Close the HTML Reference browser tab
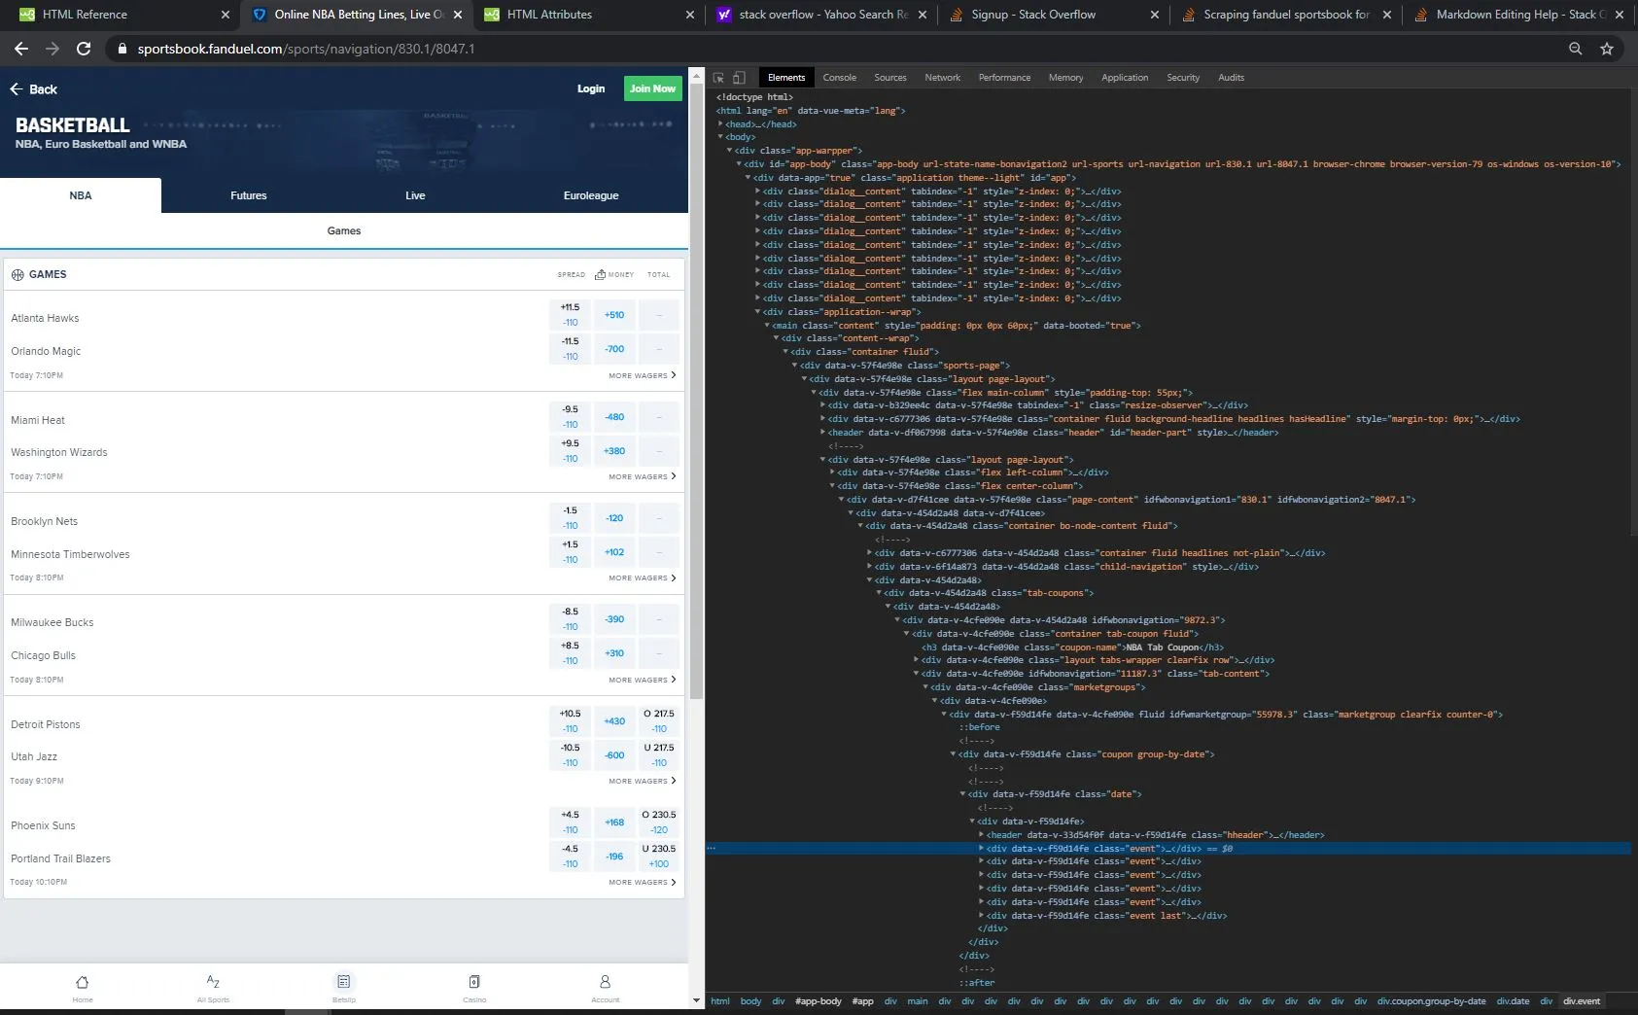The width and height of the screenshot is (1638, 1015). [226, 15]
